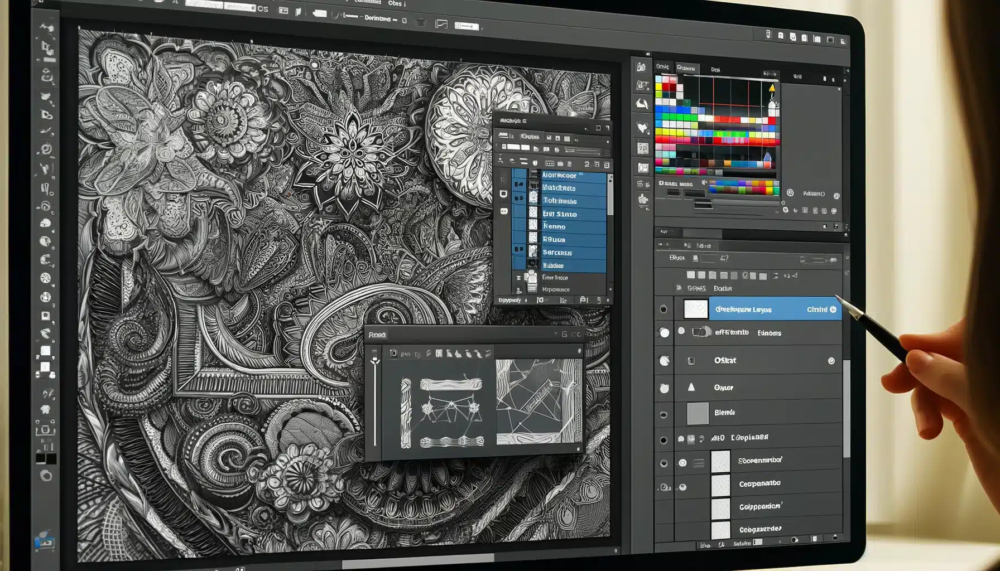Click the '2' indicator in the floating panel toolbar
This screenshot has width=1000, height=571.
tap(586, 164)
